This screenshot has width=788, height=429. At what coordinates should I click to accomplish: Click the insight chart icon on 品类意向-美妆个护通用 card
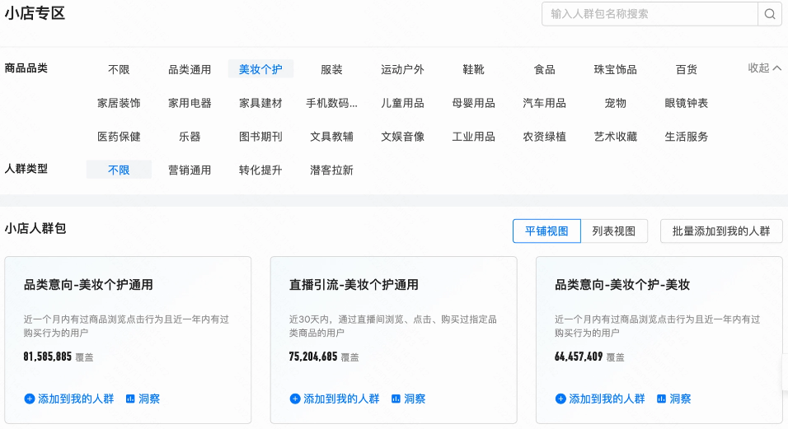click(x=130, y=399)
